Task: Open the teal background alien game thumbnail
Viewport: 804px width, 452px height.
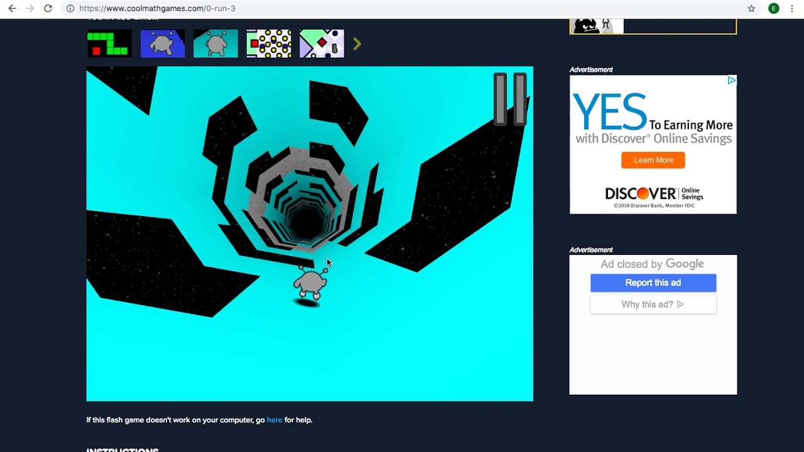Action: click(x=215, y=43)
